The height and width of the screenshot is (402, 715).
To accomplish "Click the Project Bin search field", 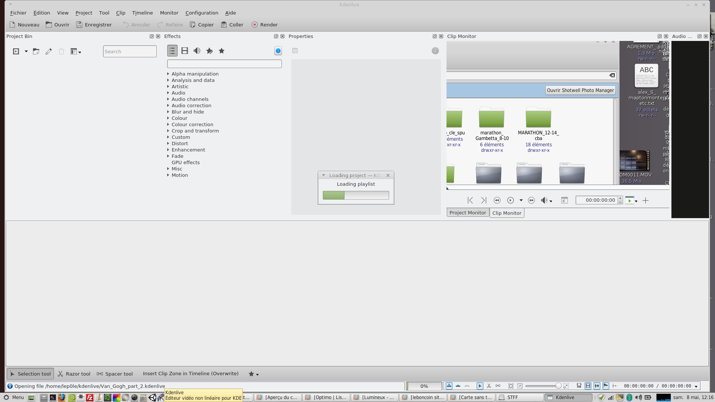I will pos(130,51).
